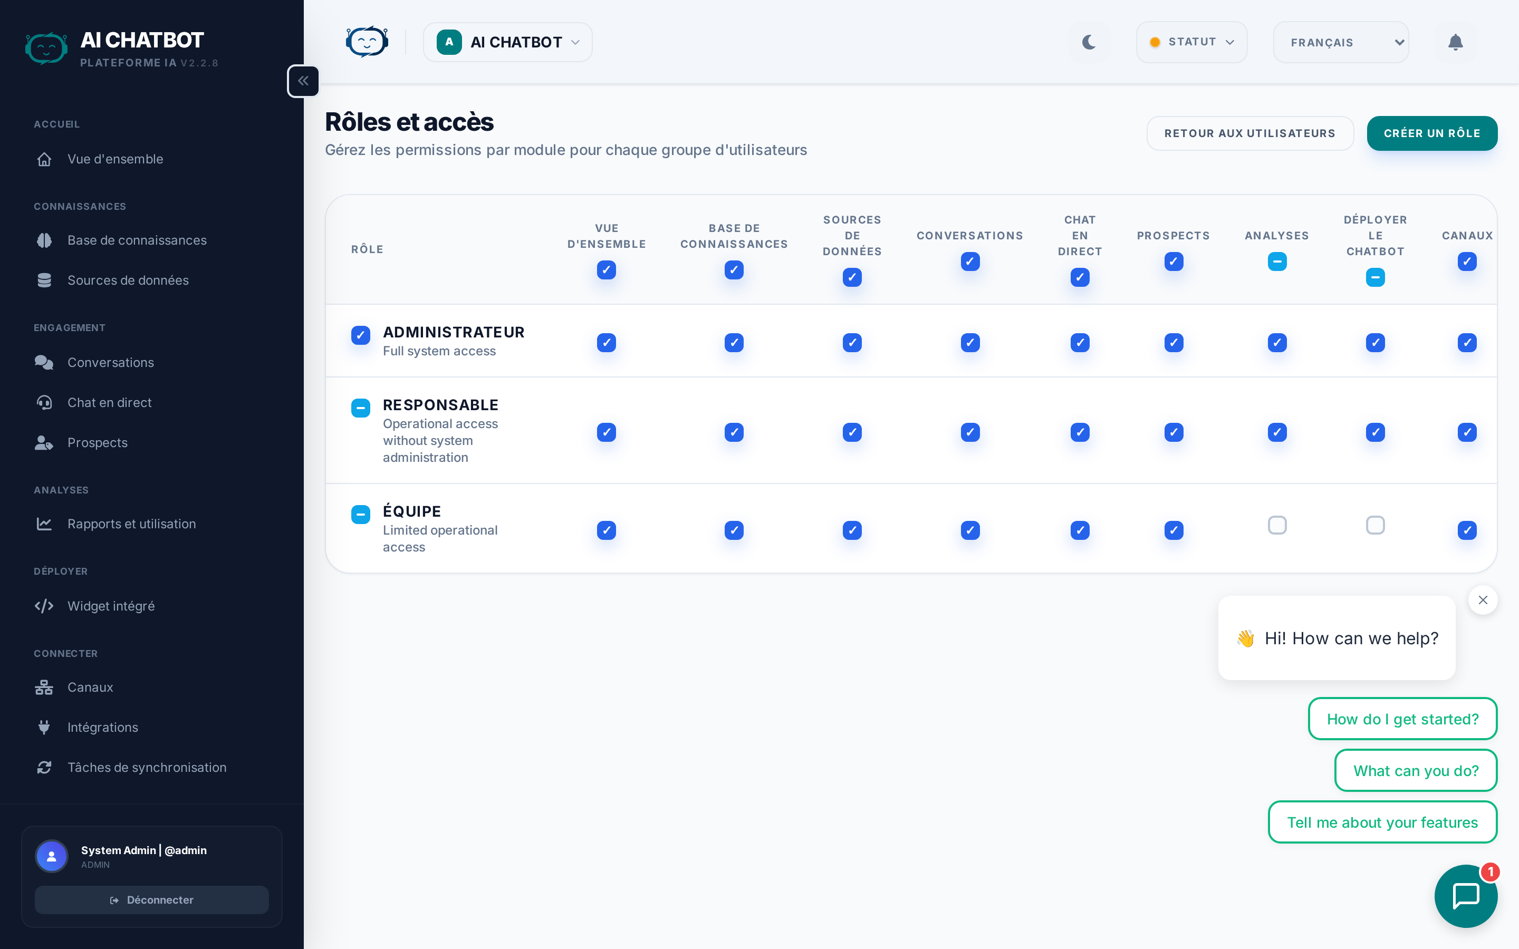Click the Créer un rôle button
1519x949 pixels.
(x=1432, y=133)
